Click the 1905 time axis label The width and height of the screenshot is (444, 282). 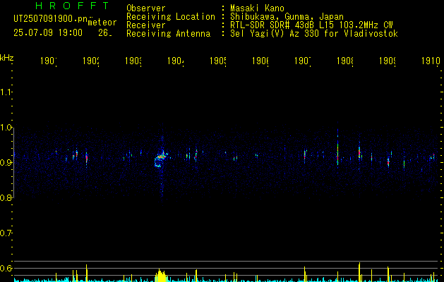(x=217, y=61)
